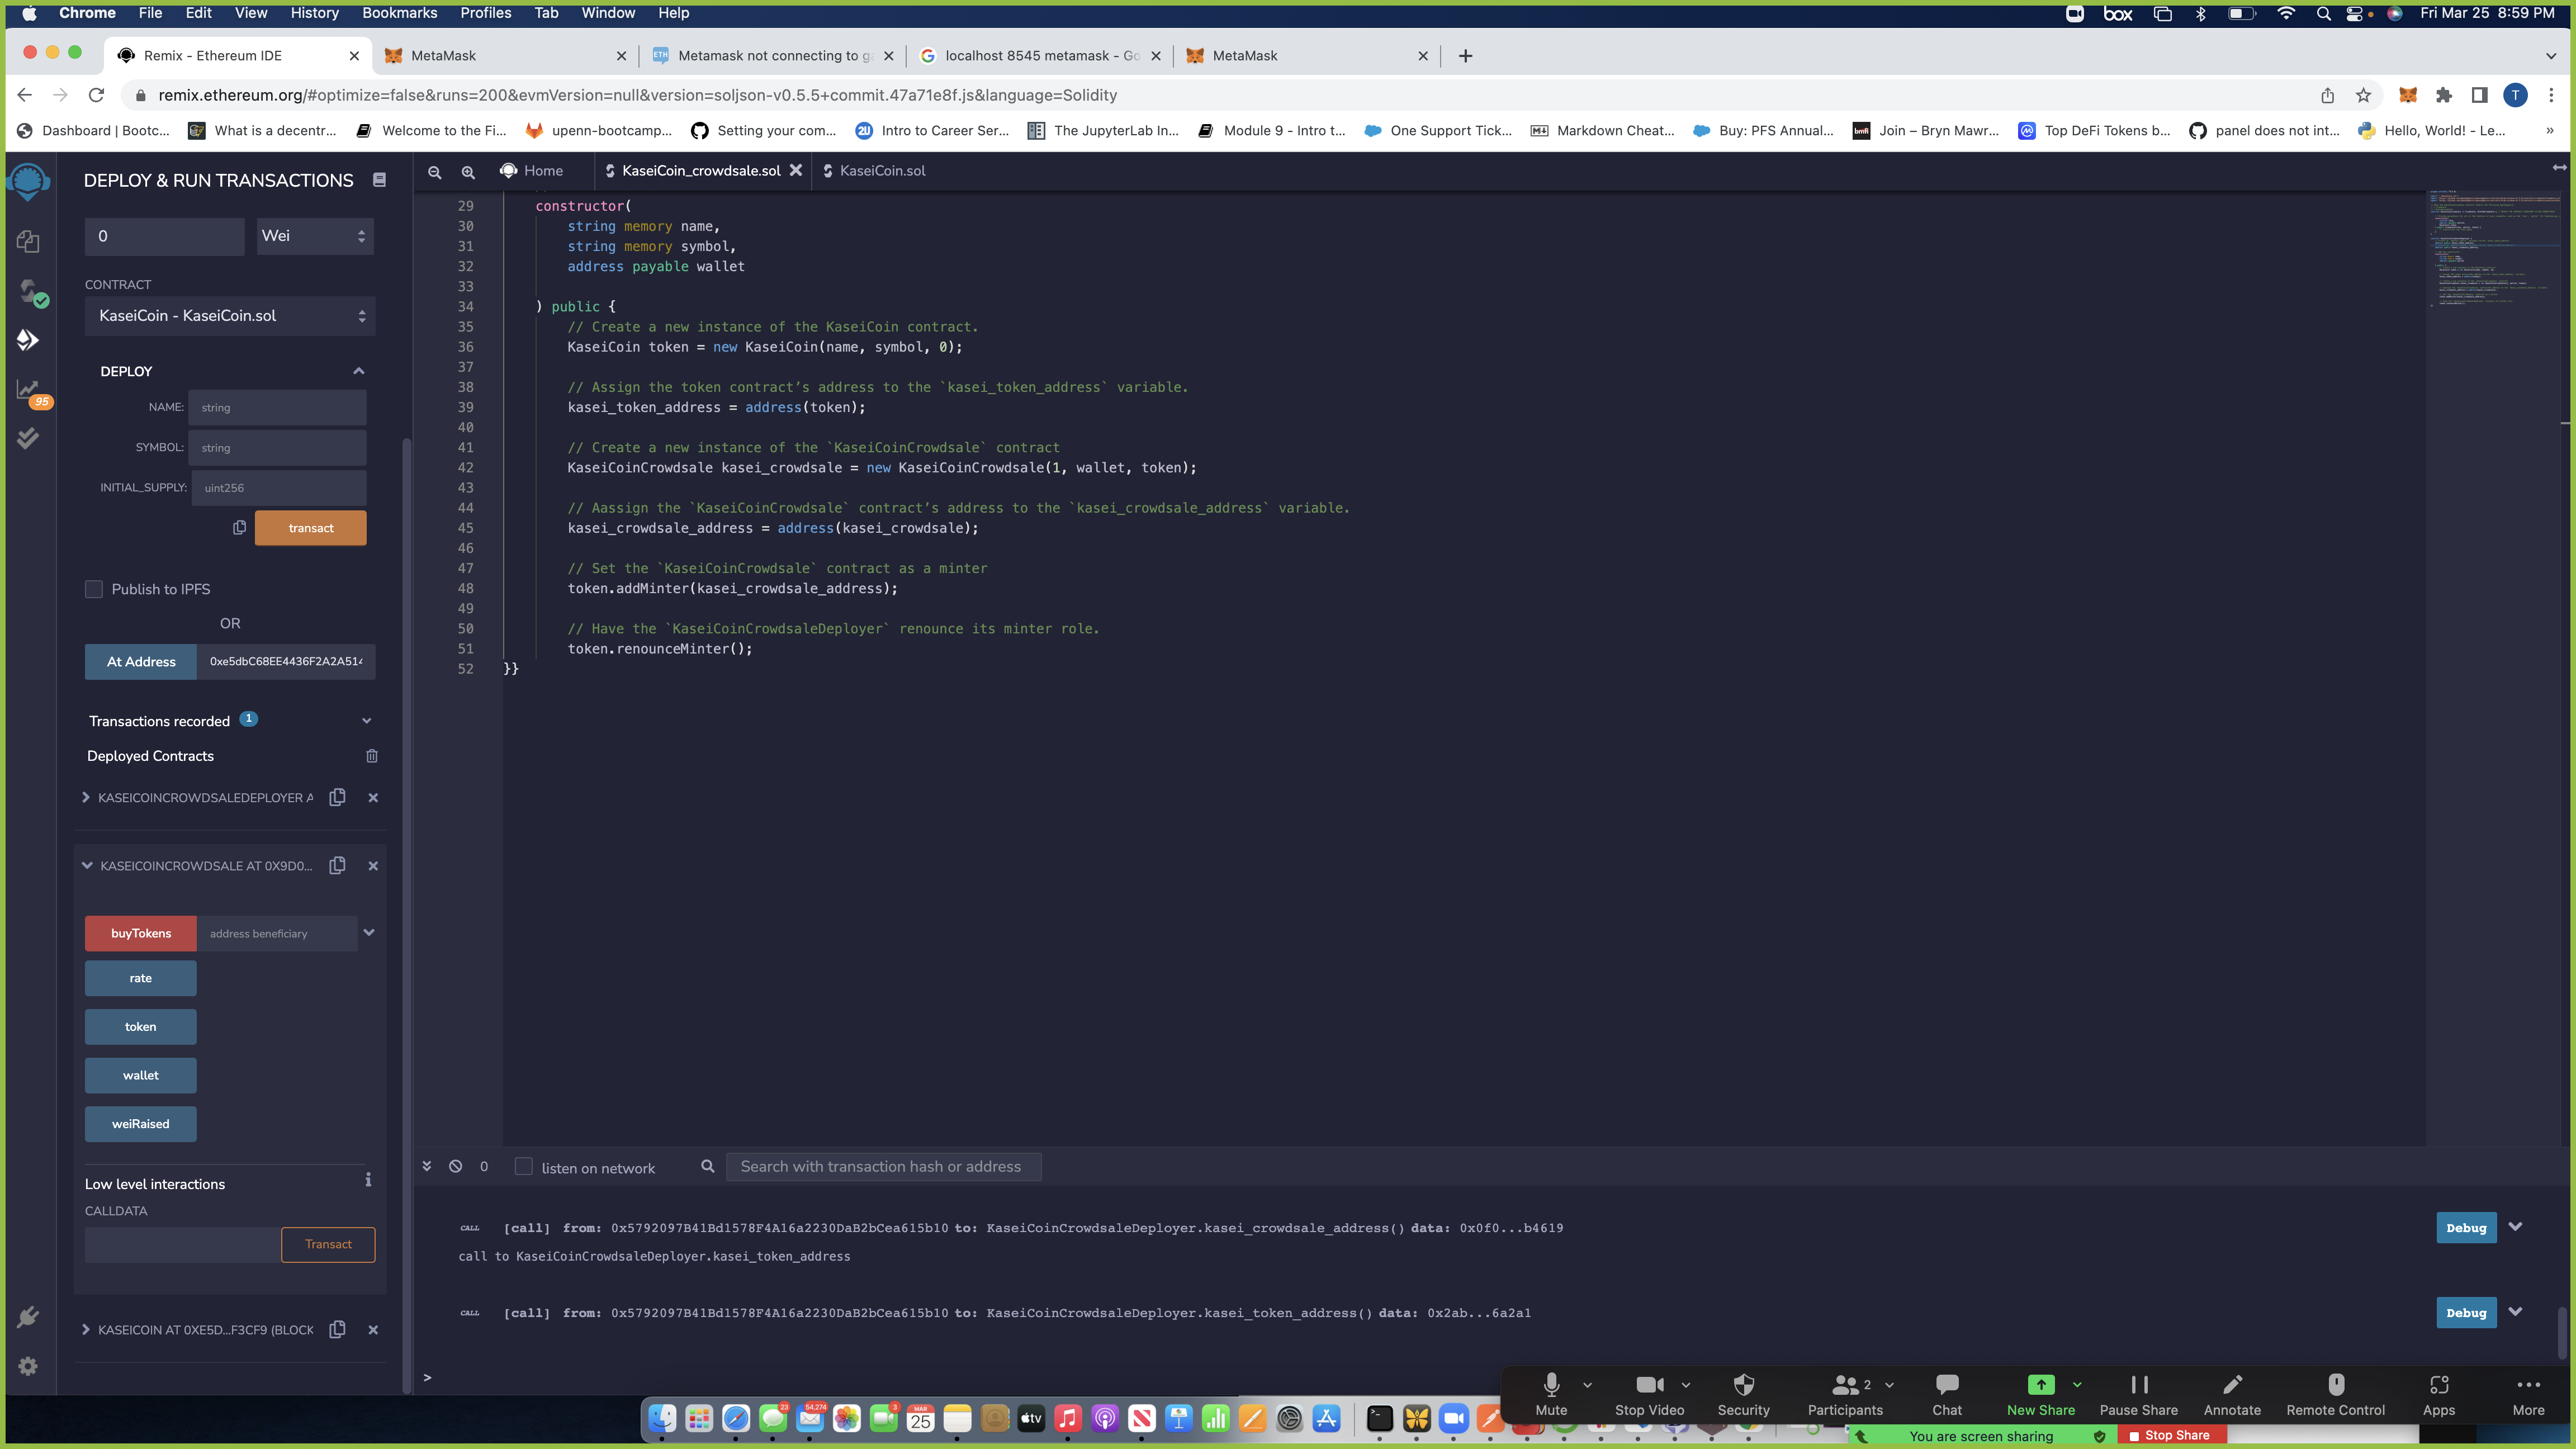Copy the KASEICOINCROWDSALE contract address

[337, 865]
